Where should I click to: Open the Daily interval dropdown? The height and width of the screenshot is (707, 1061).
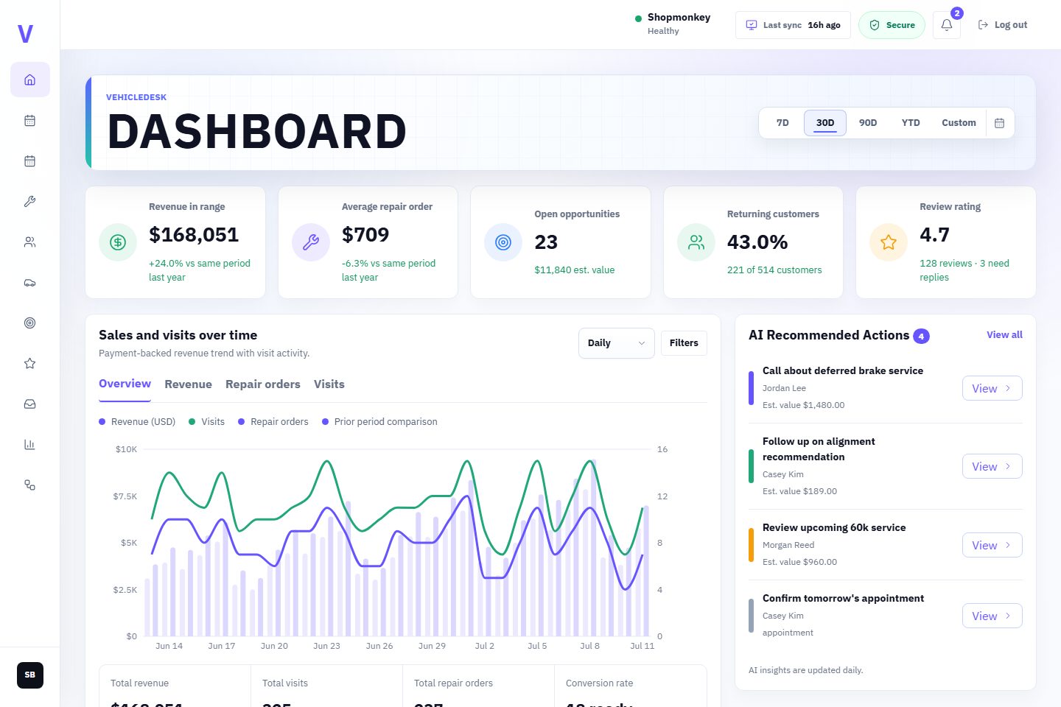(617, 343)
